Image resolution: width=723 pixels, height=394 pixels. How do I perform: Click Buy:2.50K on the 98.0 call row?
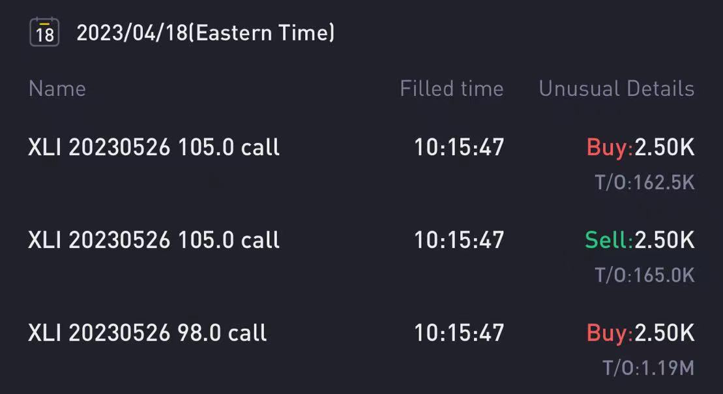tap(640, 333)
